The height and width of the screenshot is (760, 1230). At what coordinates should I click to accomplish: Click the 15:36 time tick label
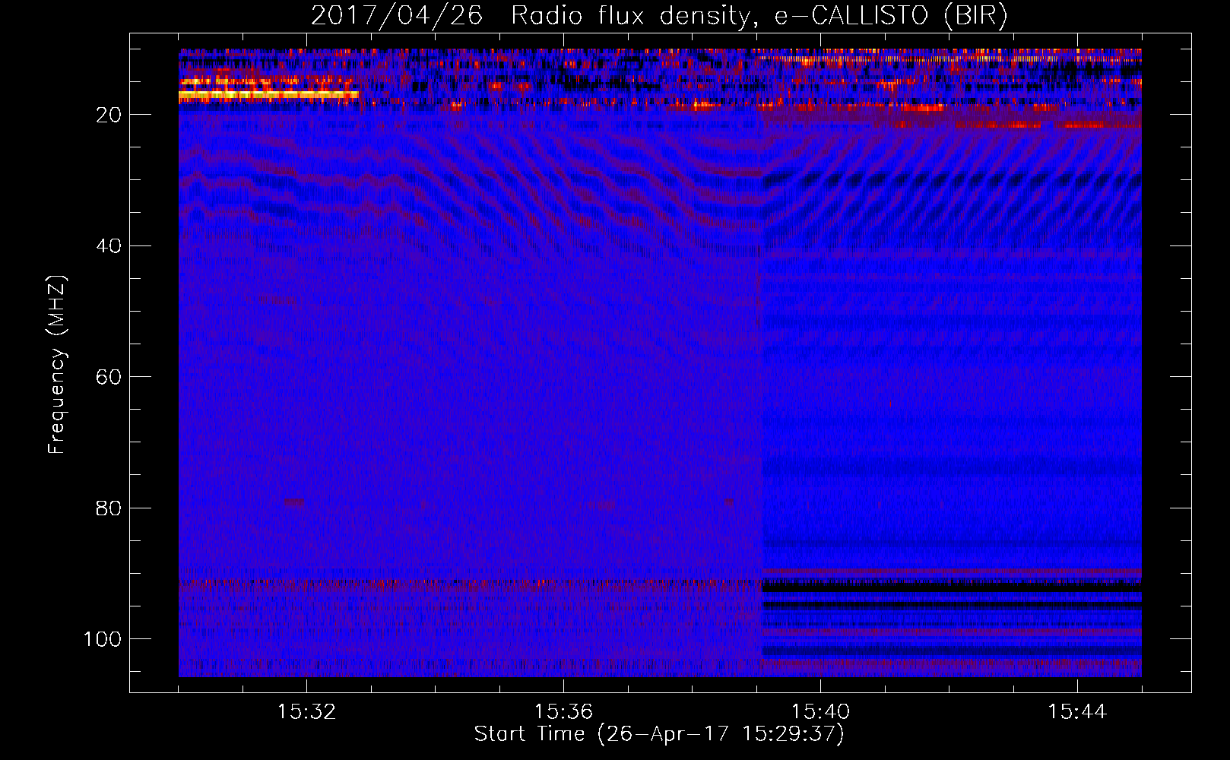tap(563, 712)
